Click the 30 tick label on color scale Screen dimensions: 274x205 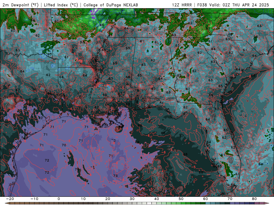point(132,199)
